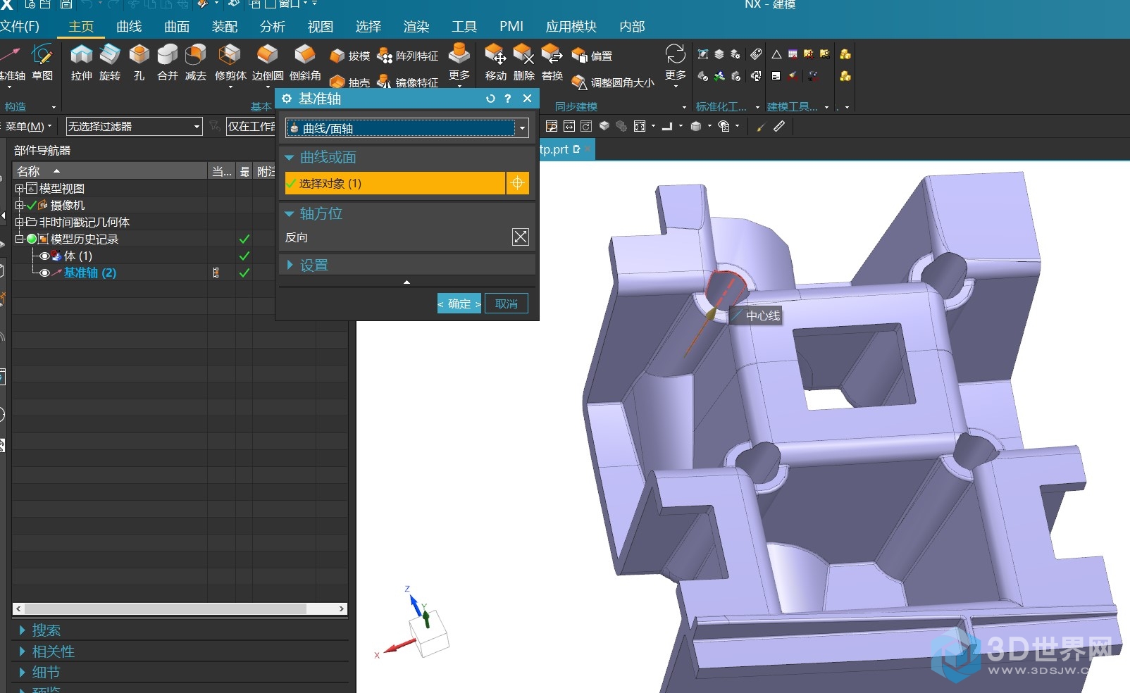Open 调整圆角大小 resize blend tool
Image resolution: width=1130 pixels, height=693 pixels.
pyautogui.click(x=613, y=82)
